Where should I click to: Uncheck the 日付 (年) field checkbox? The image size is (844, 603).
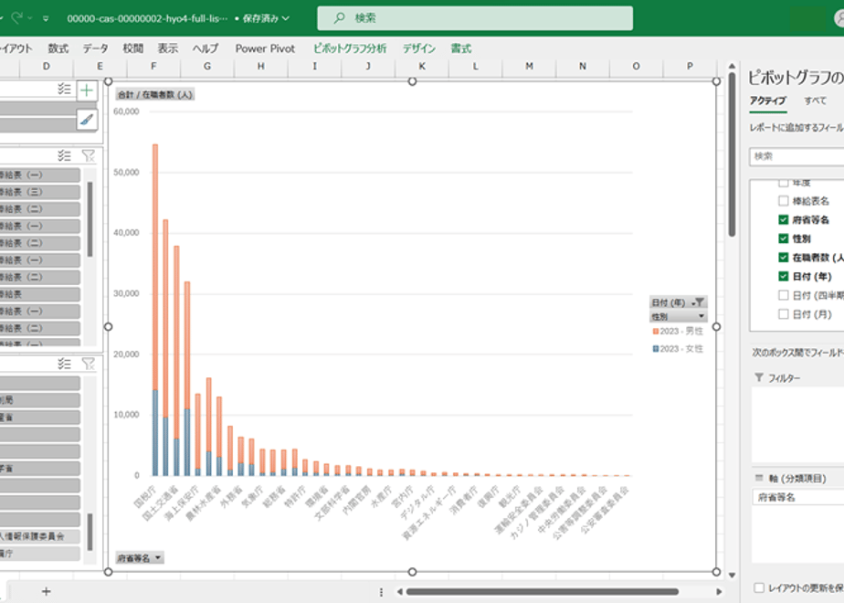point(783,276)
